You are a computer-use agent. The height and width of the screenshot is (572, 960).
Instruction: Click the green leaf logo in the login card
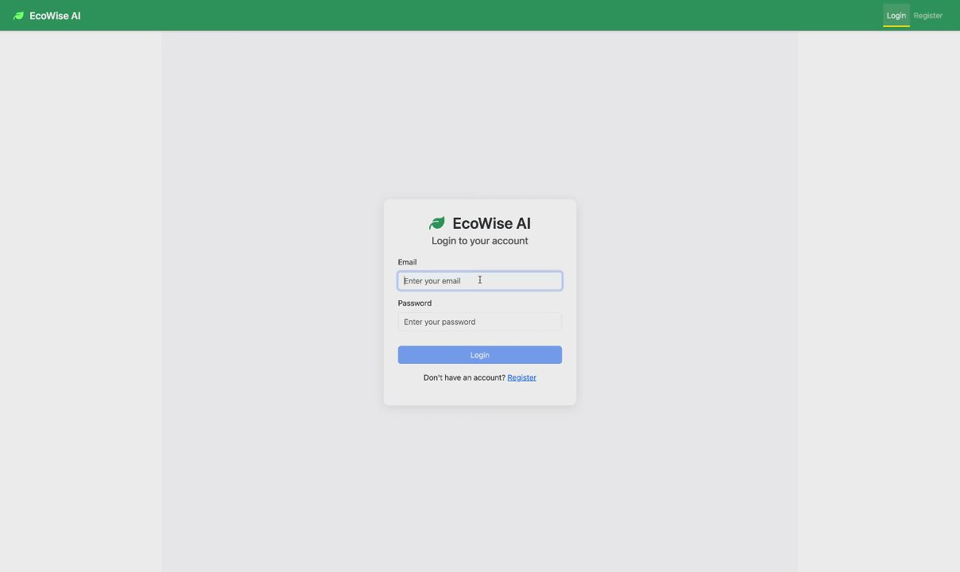pos(437,223)
